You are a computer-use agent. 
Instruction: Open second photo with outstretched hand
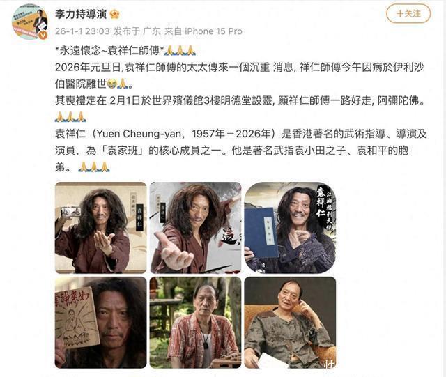coord(195,228)
